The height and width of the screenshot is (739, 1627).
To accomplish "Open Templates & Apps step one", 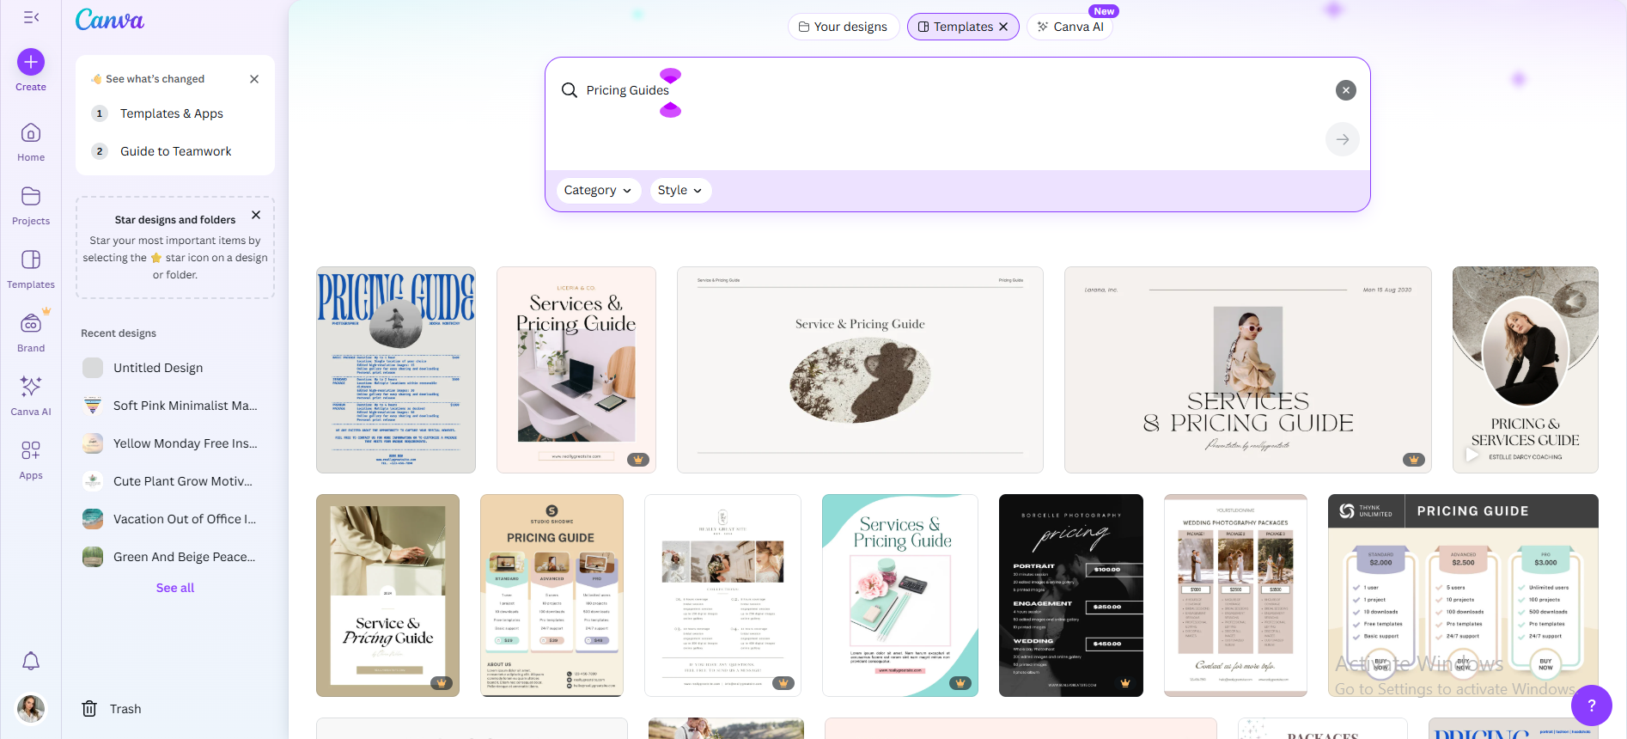I will point(172,113).
